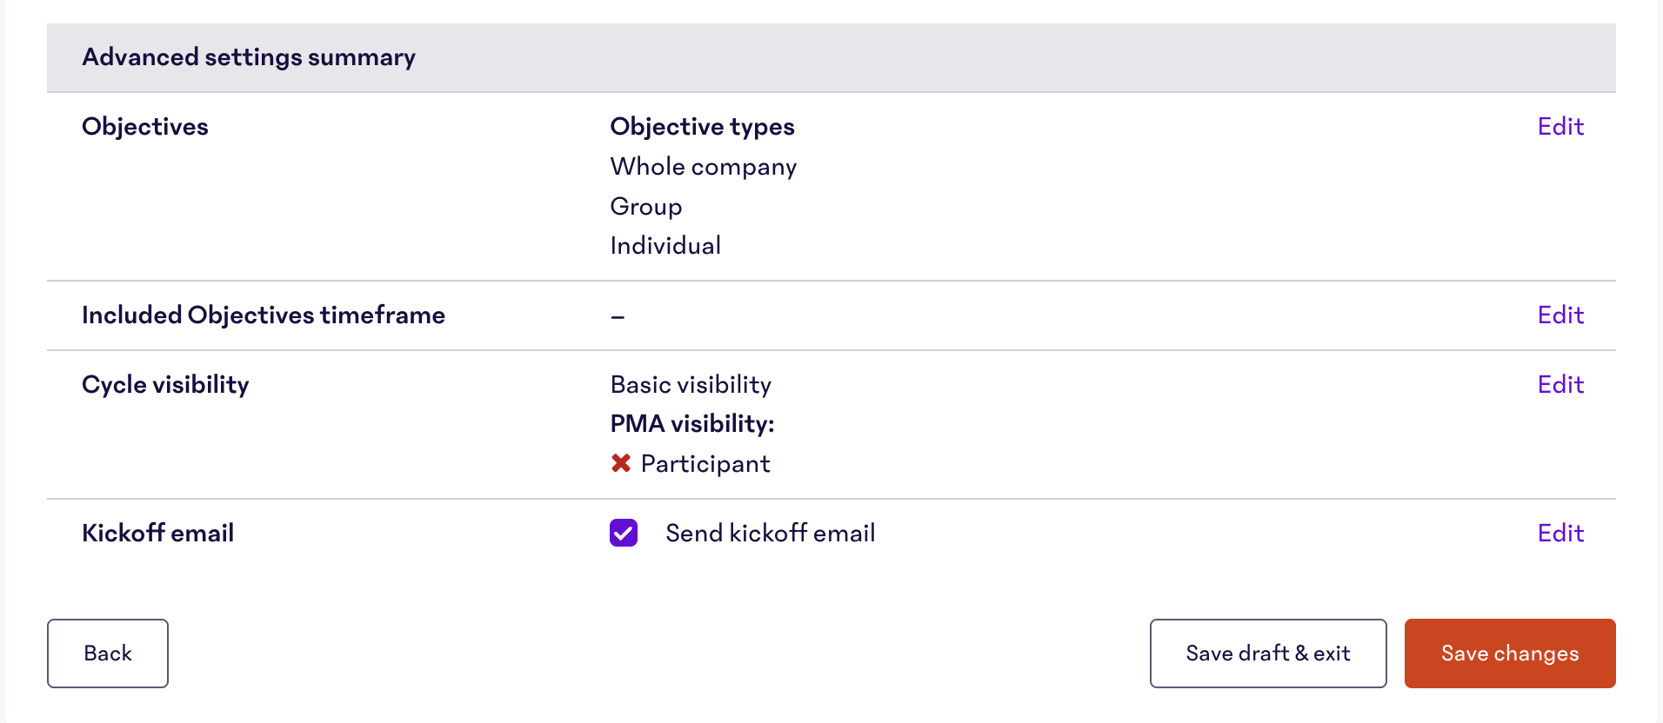Edit the Objectives settings

tap(1559, 126)
